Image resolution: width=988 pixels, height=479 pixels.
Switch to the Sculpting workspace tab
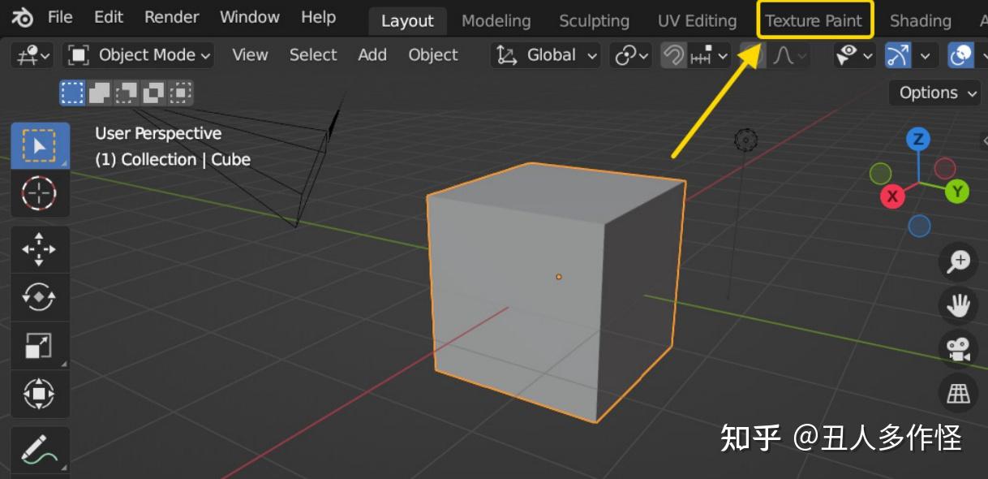[x=595, y=21]
